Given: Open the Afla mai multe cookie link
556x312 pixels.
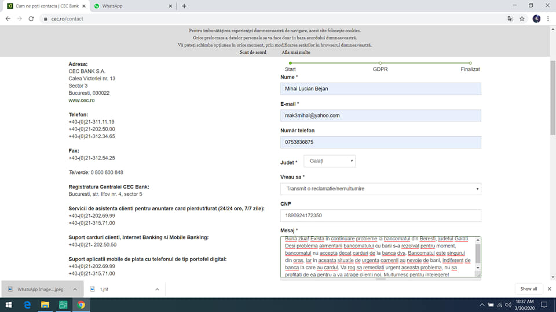Looking at the screenshot, I should (296, 53).
